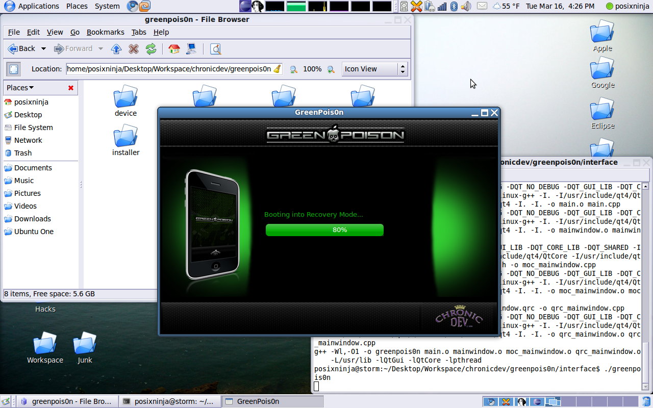This screenshot has width=653, height=408.
Task: Open the clock showing Tue Mar 16, 4:26 PM
Action: point(560,6)
